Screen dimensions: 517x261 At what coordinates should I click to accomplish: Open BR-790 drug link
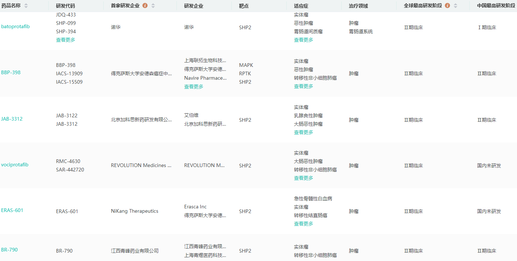point(10,250)
